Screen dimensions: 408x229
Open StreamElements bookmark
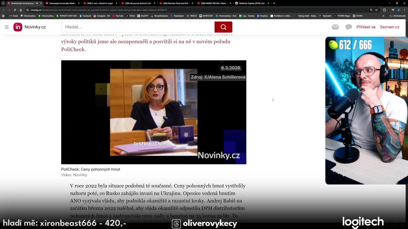point(159,16)
